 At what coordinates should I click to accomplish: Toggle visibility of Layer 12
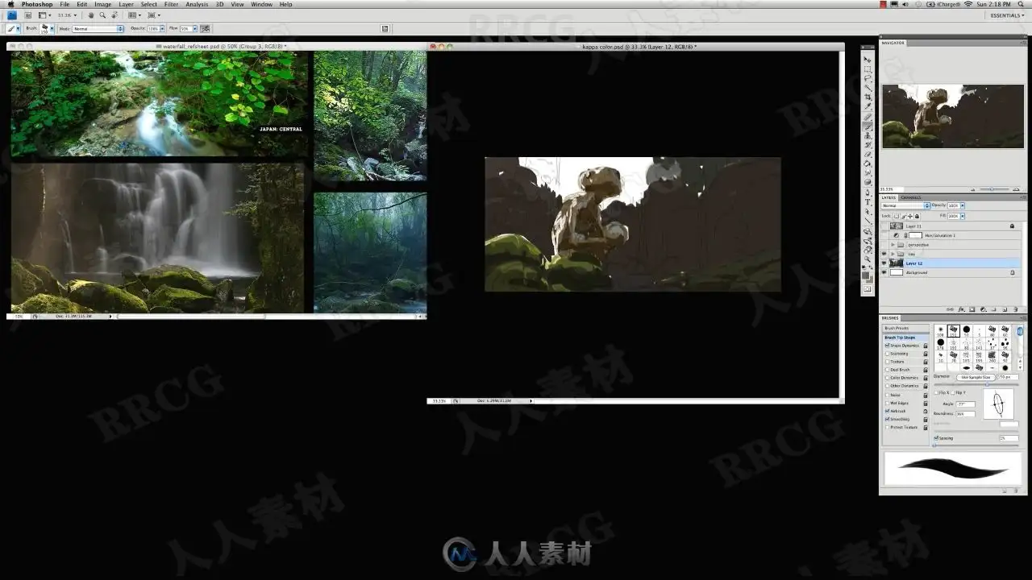pyautogui.click(x=885, y=263)
